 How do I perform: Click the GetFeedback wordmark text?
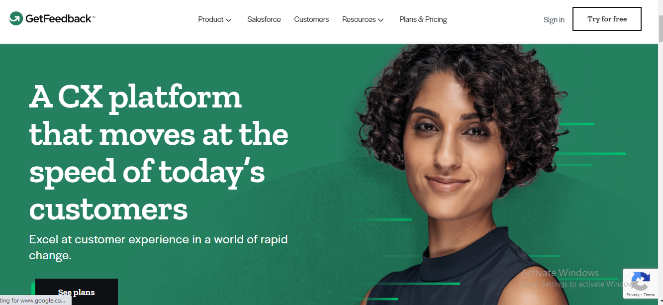pyautogui.click(x=59, y=19)
